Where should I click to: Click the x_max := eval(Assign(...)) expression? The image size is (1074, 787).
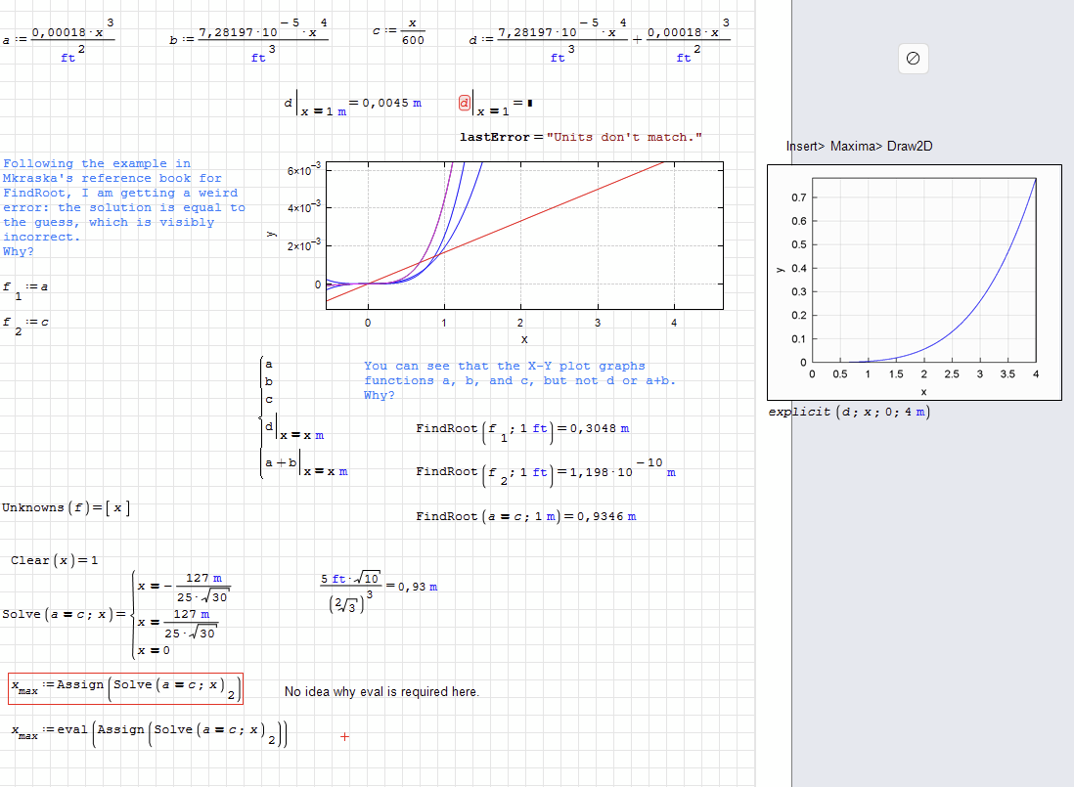point(149,731)
